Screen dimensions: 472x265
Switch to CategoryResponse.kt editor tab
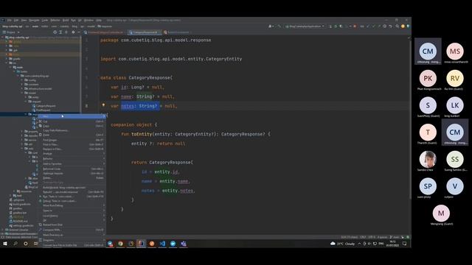tap(145, 32)
